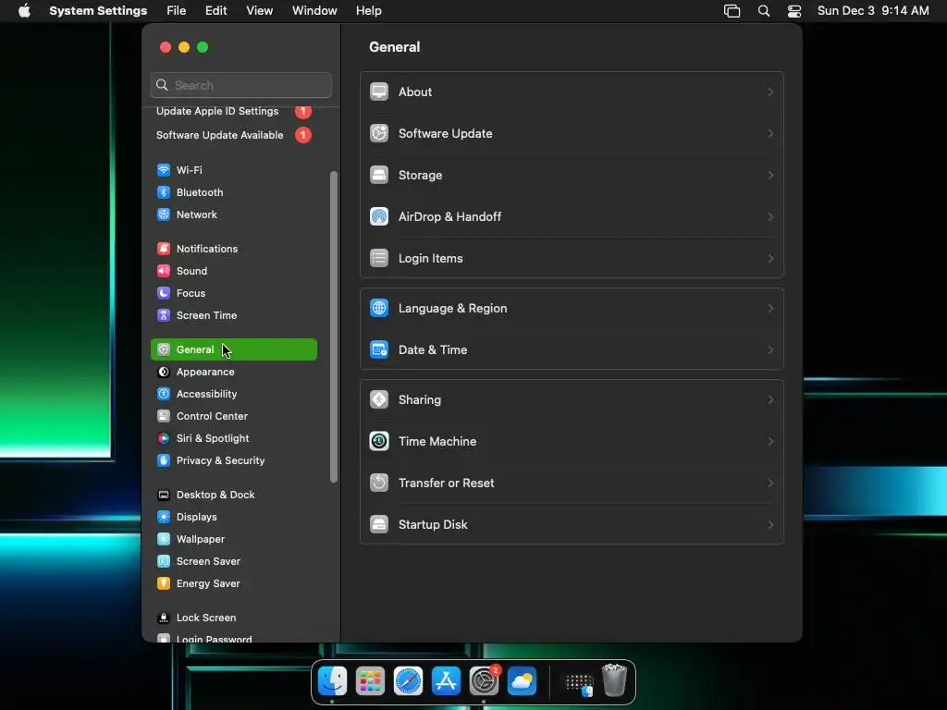Select Privacy & Security hand icon
This screenshot has height=710, width=947.
[163, 460]
